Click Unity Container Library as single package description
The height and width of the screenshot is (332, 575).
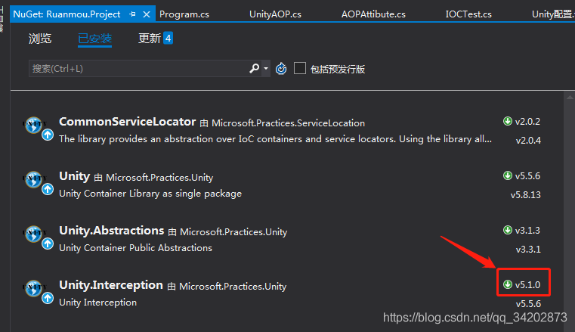coord(150,194)
